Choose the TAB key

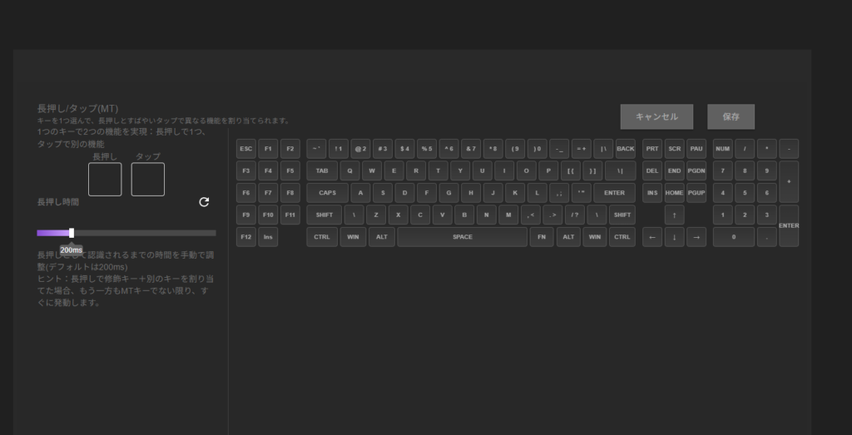321,171
